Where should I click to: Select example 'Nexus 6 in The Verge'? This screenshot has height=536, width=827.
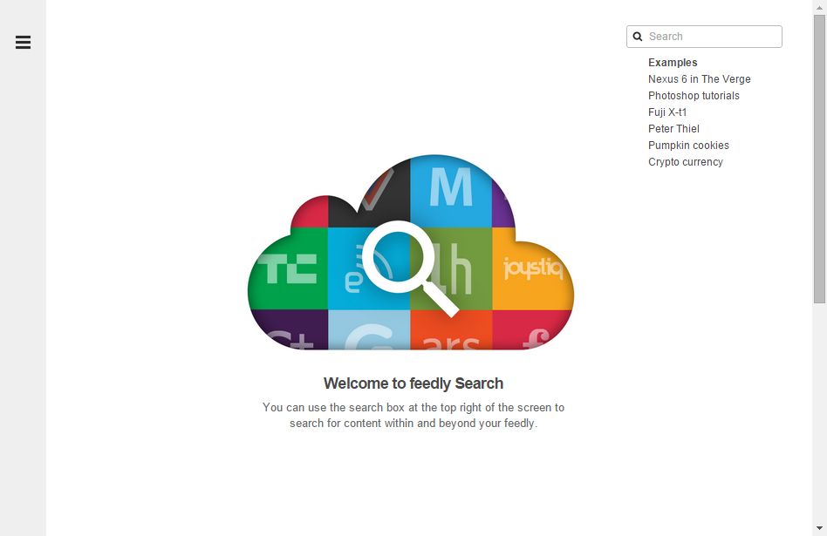(x=700, y=79)
